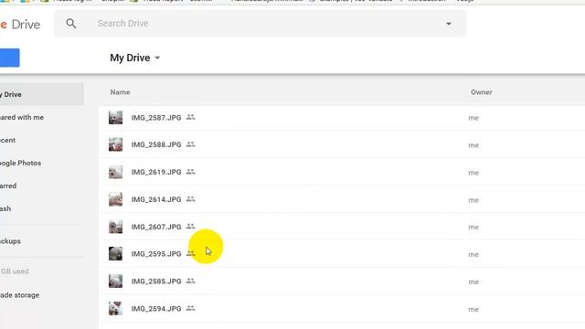Open the search options dropdown arrow

(x=449, y=24)
